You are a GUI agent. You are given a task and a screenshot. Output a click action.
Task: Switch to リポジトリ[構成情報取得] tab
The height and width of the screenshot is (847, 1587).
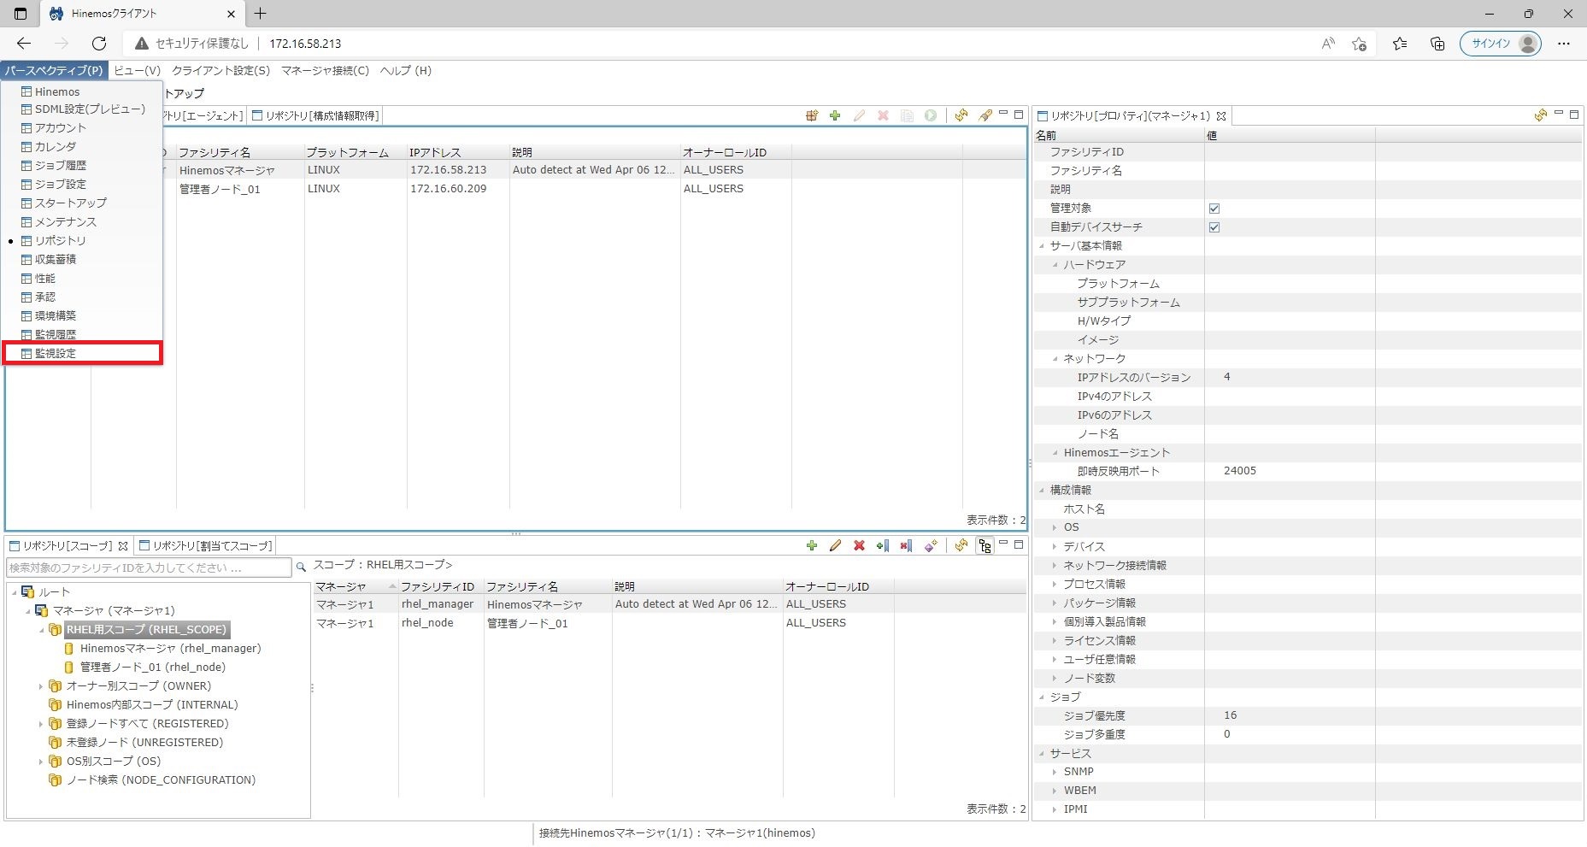pos(315,115)
